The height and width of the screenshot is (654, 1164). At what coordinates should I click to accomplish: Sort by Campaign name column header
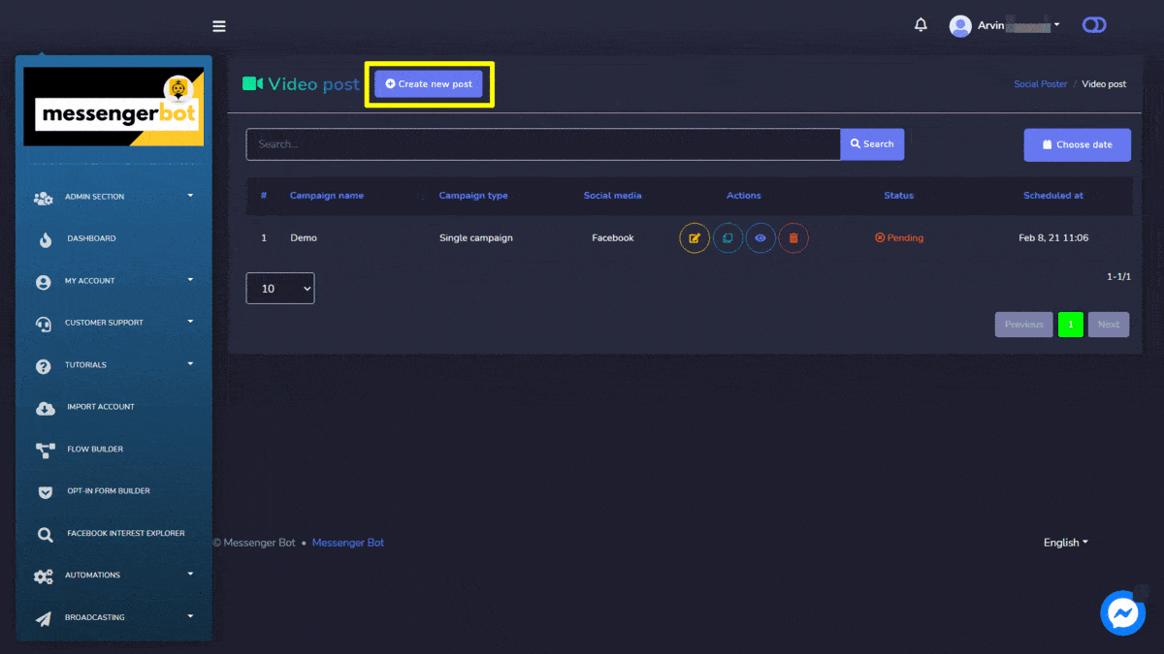(x=327, y=196)
